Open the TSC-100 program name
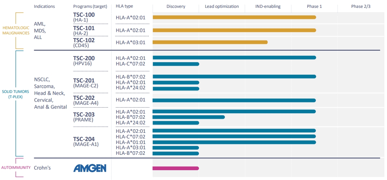Screen dimensions: 387x180 pyautogui.click(x=84, y=15)
